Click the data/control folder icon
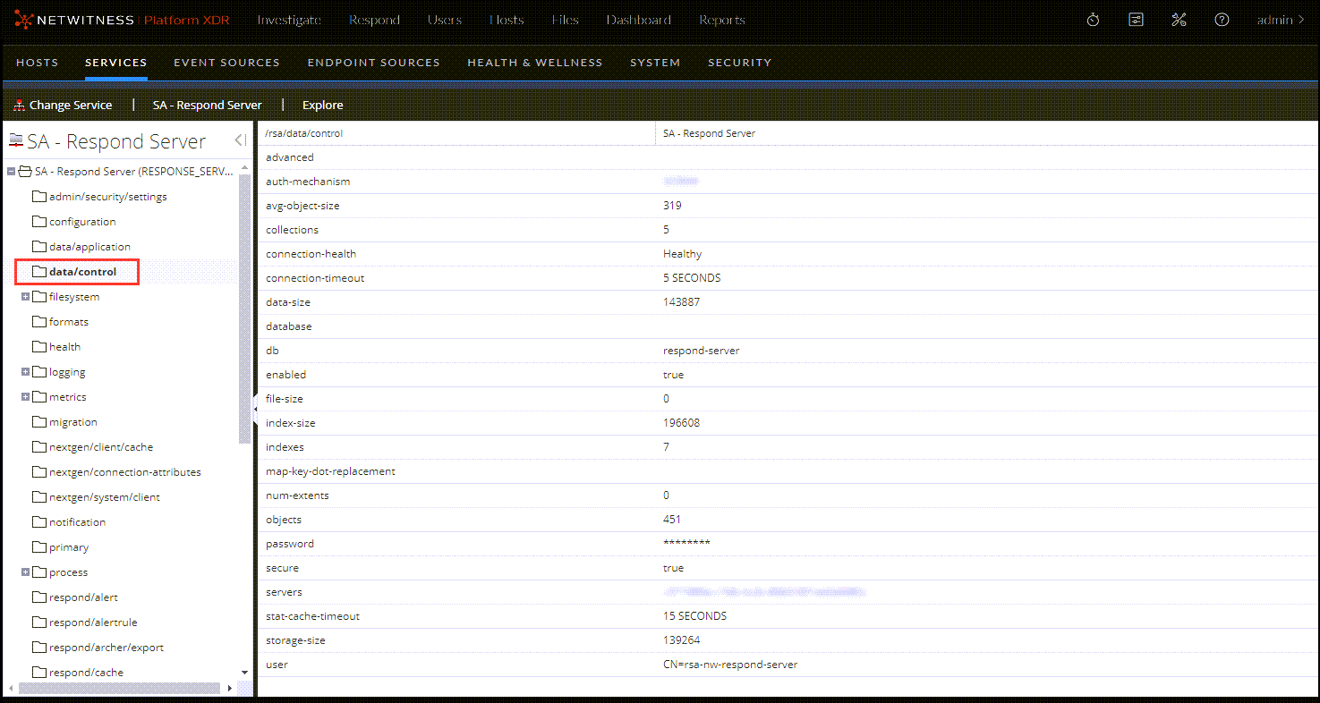The width and height of the screenshot is (1320, 703). [39, 271]
